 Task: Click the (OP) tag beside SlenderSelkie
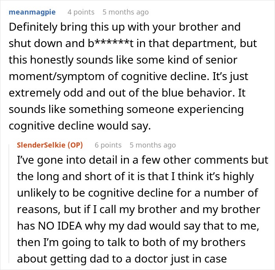(75, 145)
